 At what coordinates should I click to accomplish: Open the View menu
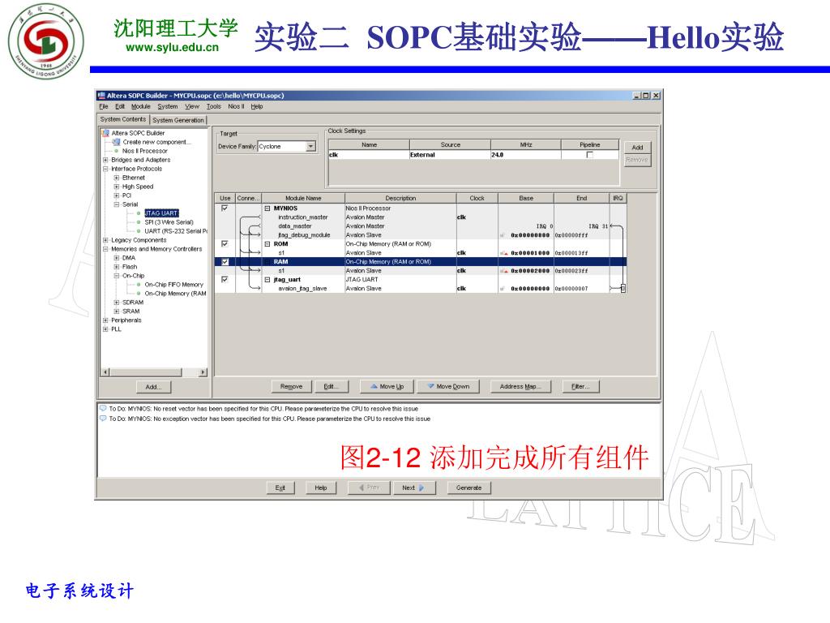(x=192, y=106)
